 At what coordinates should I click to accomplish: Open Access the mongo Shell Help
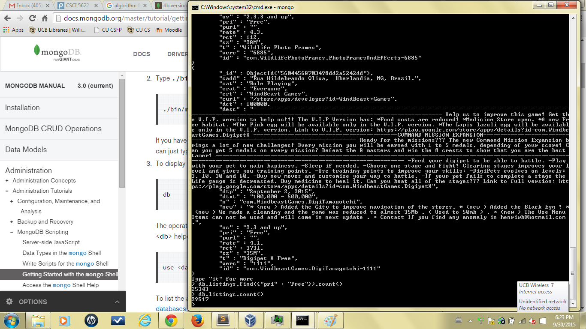coord(60,285)
